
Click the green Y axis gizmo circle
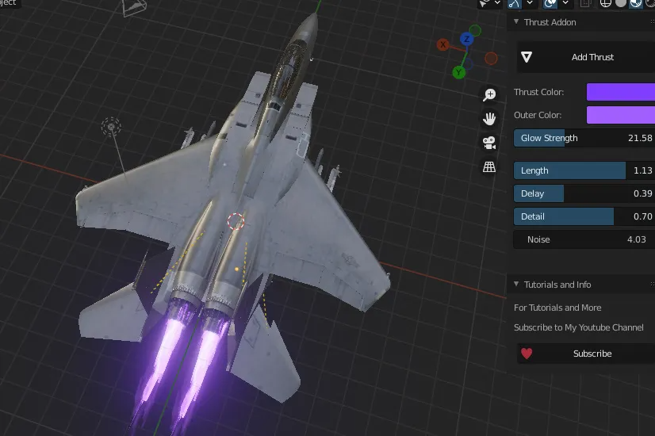[458, 73]
